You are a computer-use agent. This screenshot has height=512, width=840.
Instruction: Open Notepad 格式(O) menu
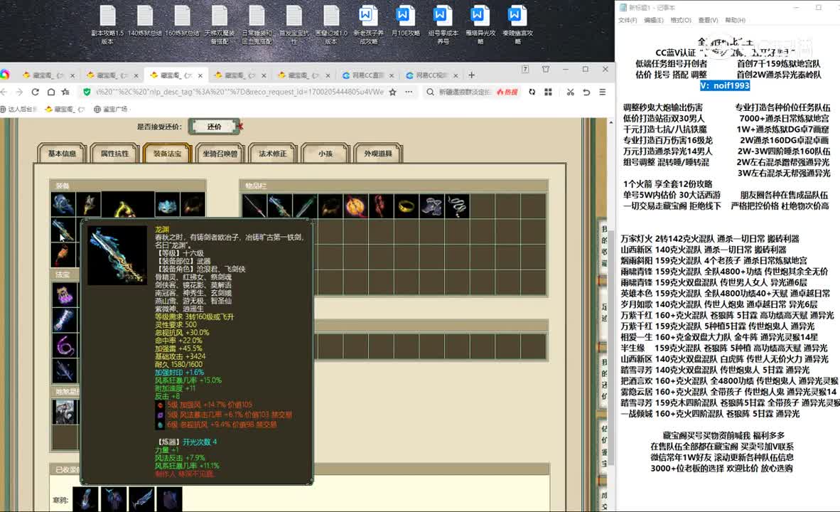point(680,21)
